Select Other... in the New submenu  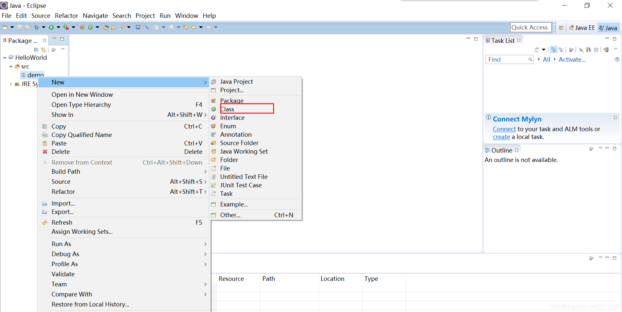256,215
